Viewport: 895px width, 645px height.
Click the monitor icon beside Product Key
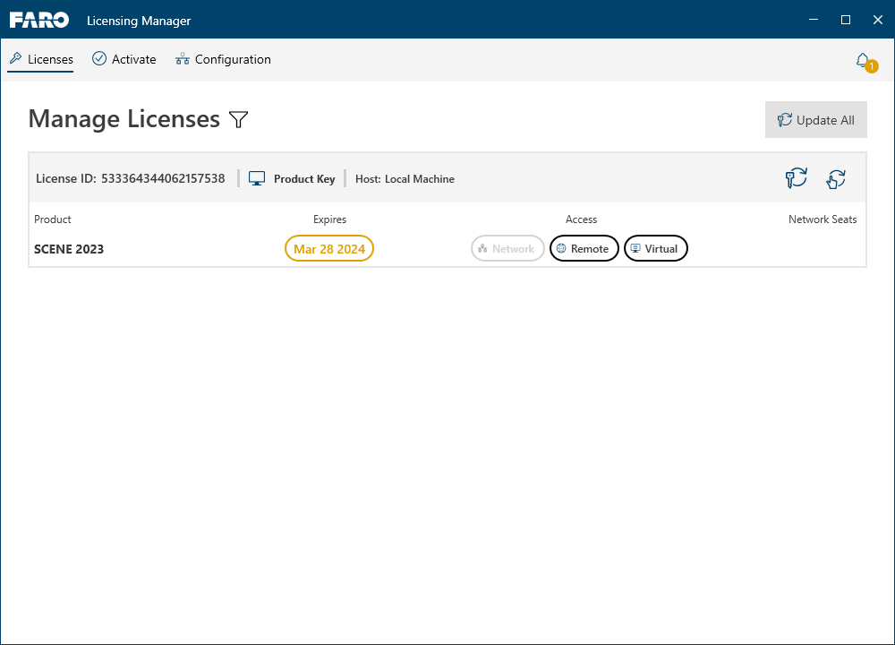pos(257,179)
